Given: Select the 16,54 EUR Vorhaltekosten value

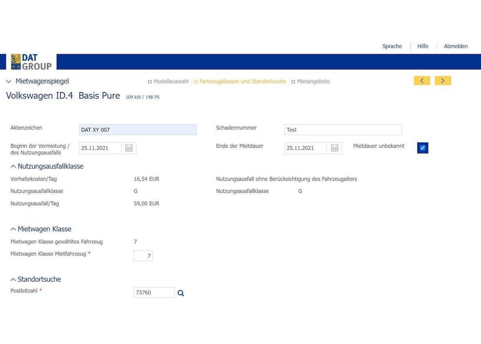Looking at the screenshot, I should pyautogui.click(x=146, y=179).
